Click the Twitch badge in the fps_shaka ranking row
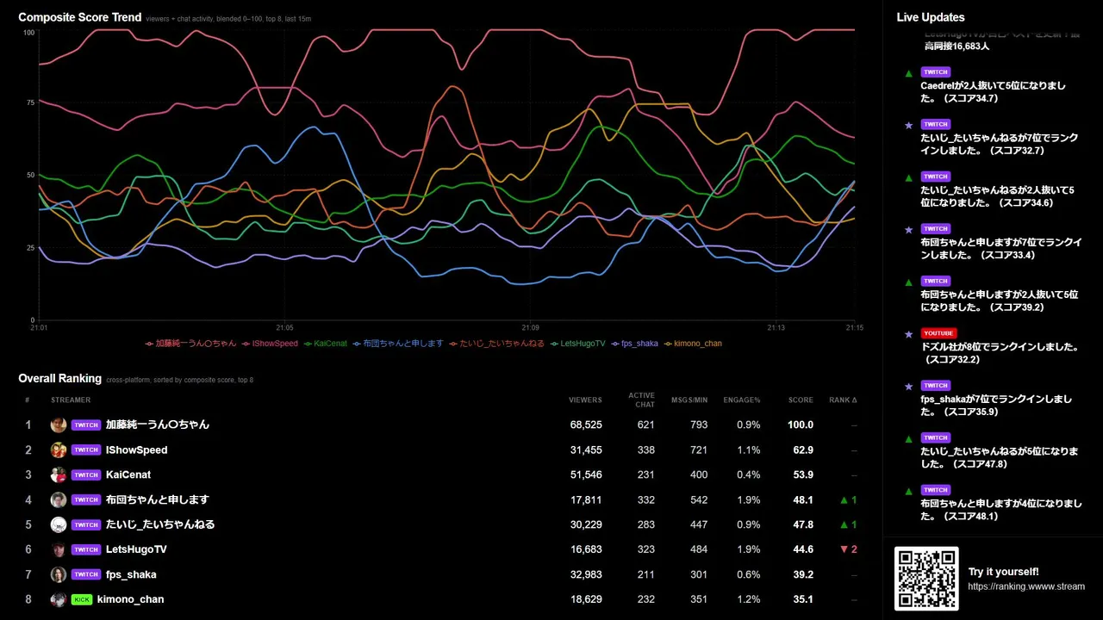 point(86,574)
